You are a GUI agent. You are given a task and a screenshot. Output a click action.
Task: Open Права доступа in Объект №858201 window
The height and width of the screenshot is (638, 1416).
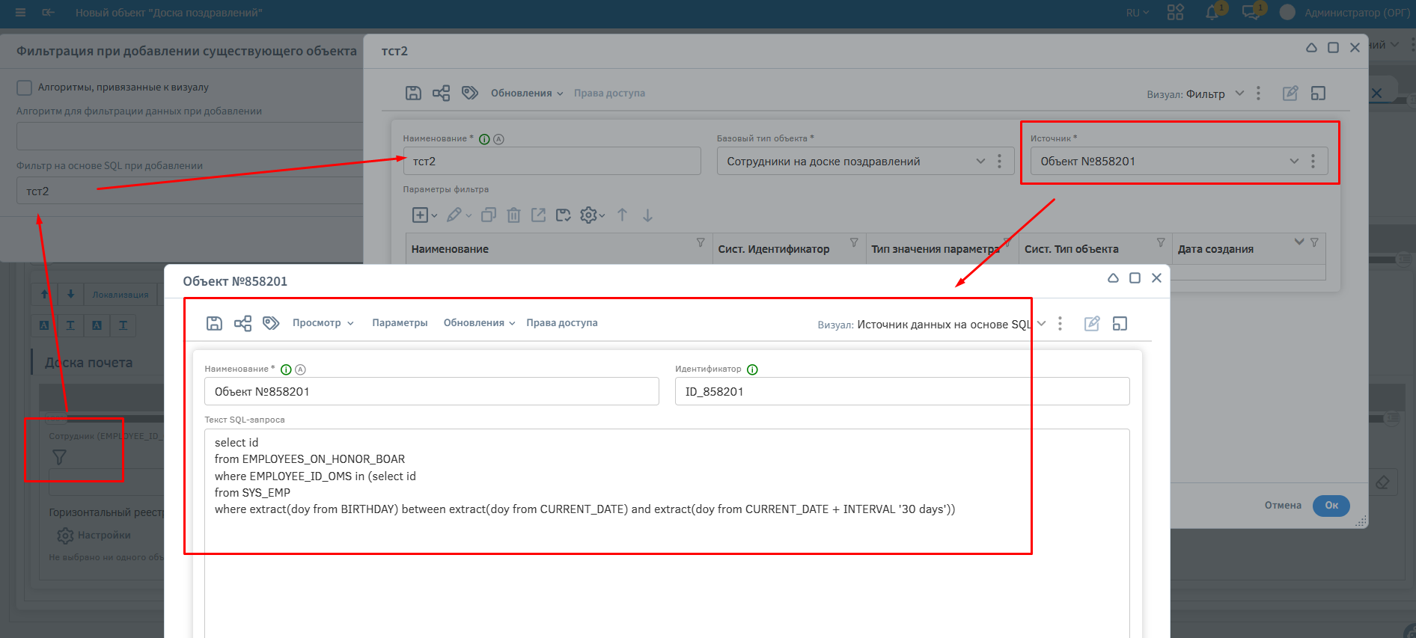pos(561,323)
